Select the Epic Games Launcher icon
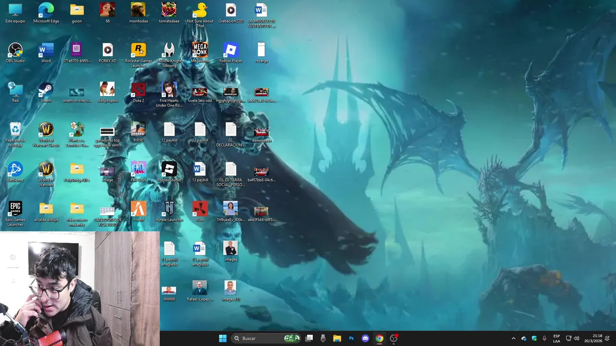Image resolution: width=616 pixels, height=346 pixels. (15, 214)
